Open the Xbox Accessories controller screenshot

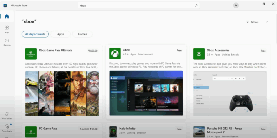click(230, 93)
